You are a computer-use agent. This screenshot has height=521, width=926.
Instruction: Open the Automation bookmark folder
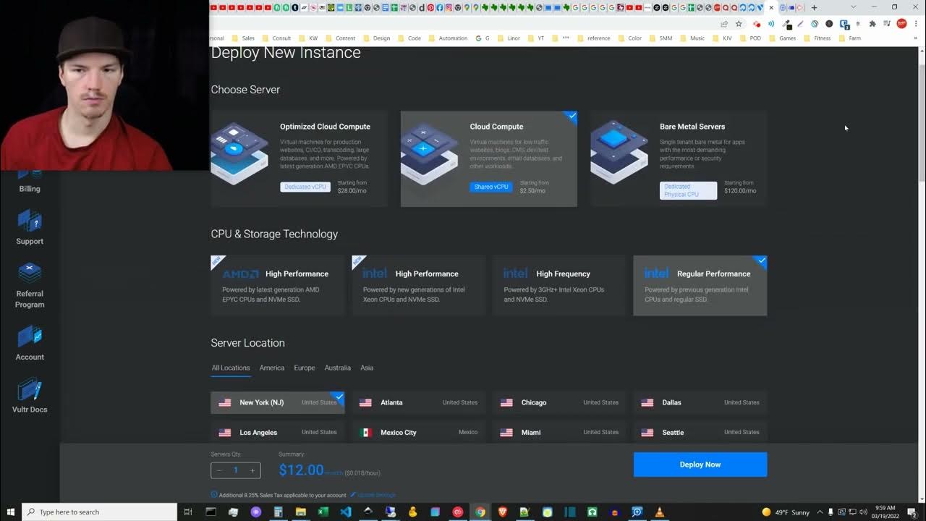(448, 38)
